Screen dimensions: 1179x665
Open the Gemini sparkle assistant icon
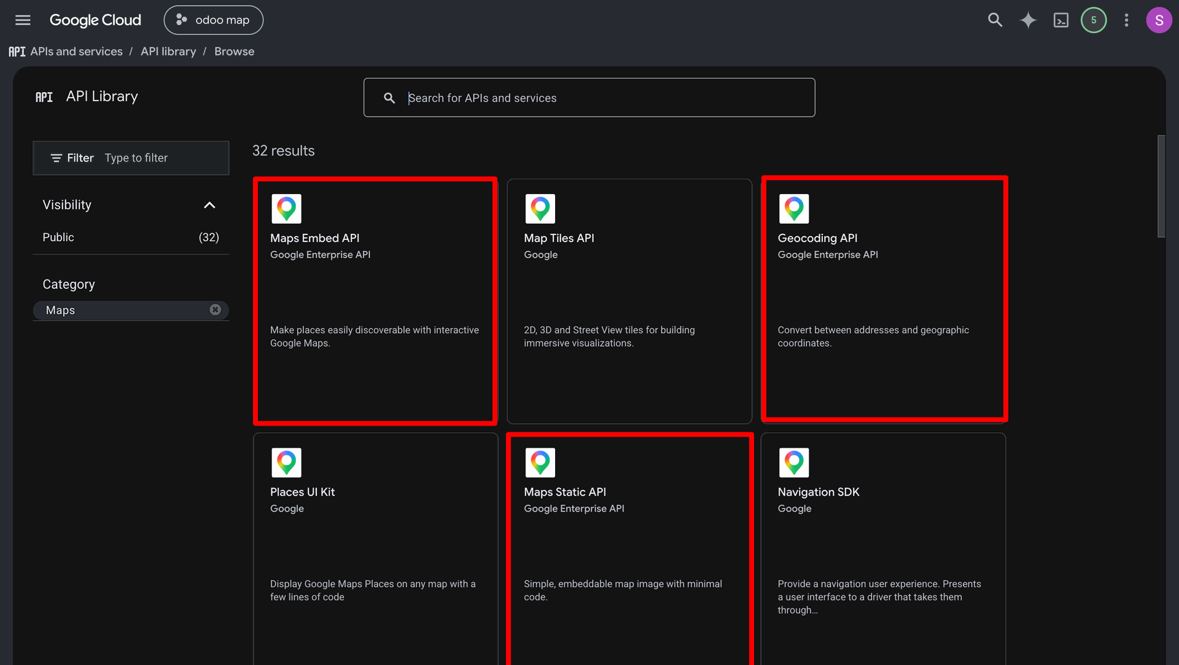click(x=1028, y=20)
